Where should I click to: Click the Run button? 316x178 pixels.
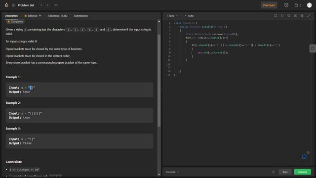click(285, 172)
